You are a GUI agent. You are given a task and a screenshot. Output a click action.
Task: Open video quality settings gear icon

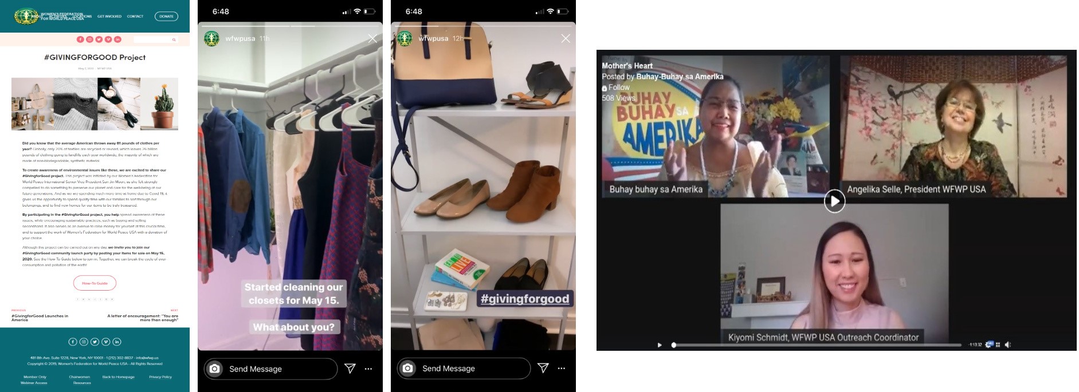pyautogui.click(x=988, y=345)
